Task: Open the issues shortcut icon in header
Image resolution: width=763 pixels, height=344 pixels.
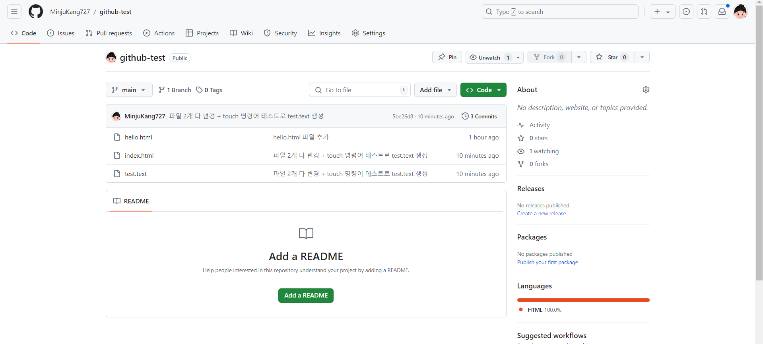Action: pyautogui.click(x=686, y=12)
